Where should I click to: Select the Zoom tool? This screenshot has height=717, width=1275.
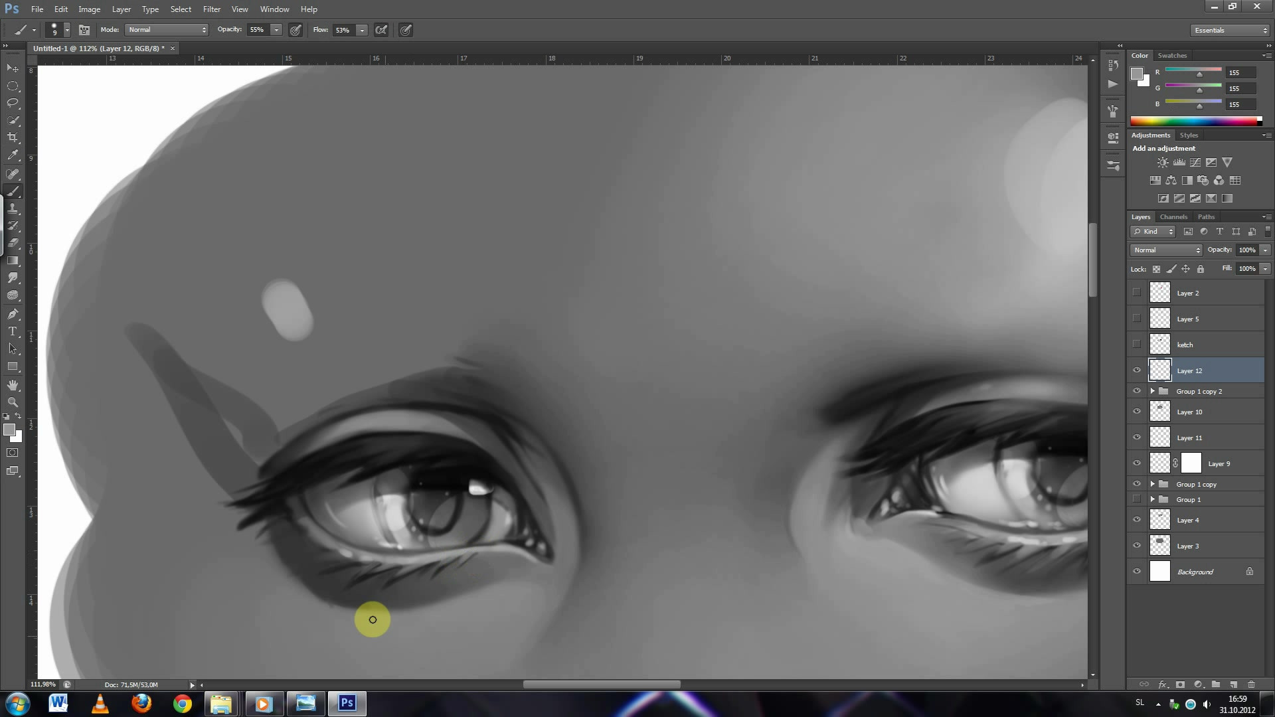click(x=13, y=402)
